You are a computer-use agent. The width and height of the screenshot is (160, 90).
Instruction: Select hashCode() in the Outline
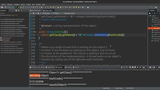coord(157,22)
